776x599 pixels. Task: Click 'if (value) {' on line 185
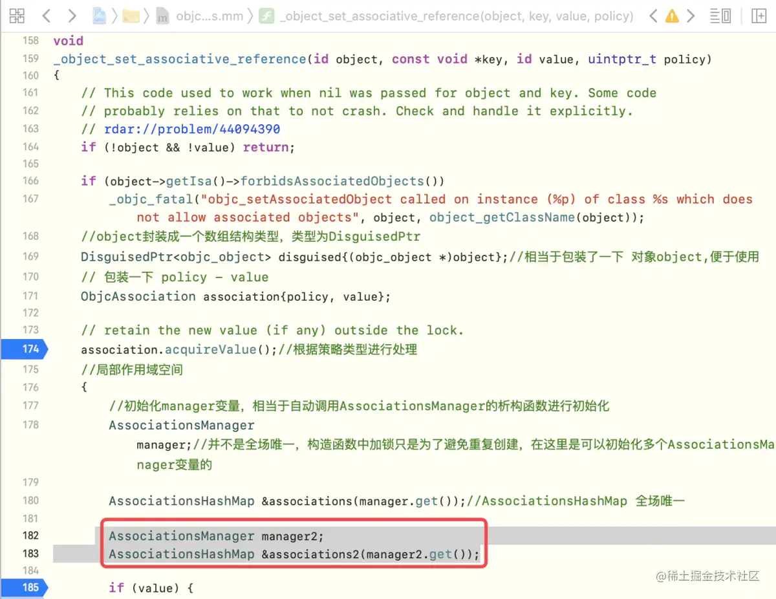pyautogui.click(x=151, y=587)
